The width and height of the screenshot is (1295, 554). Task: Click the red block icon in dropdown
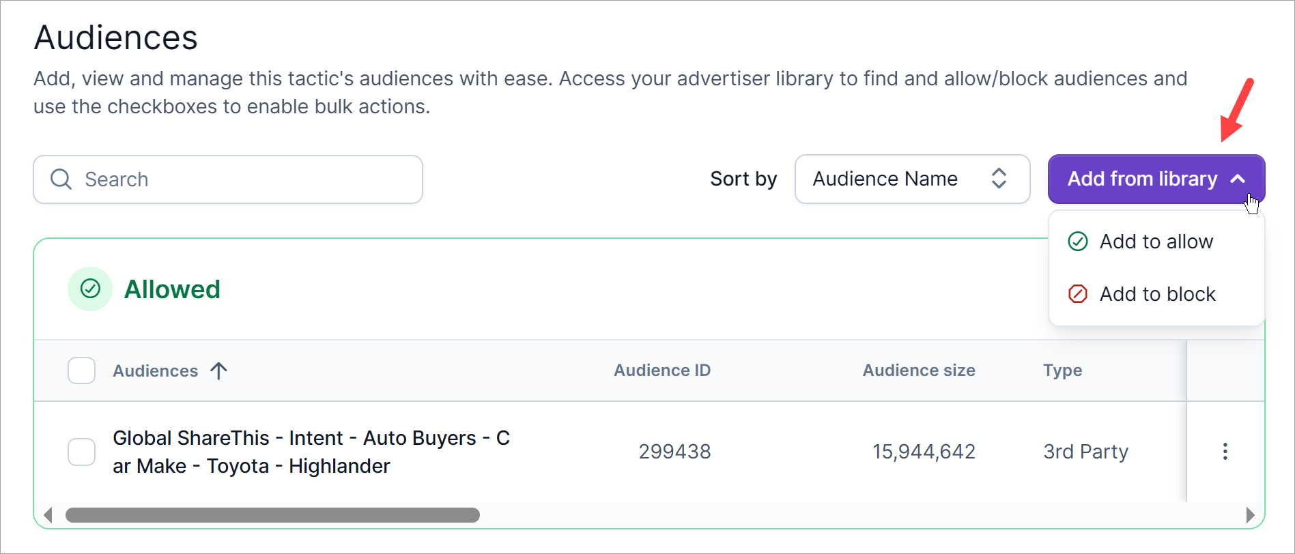coord(1077,294)
